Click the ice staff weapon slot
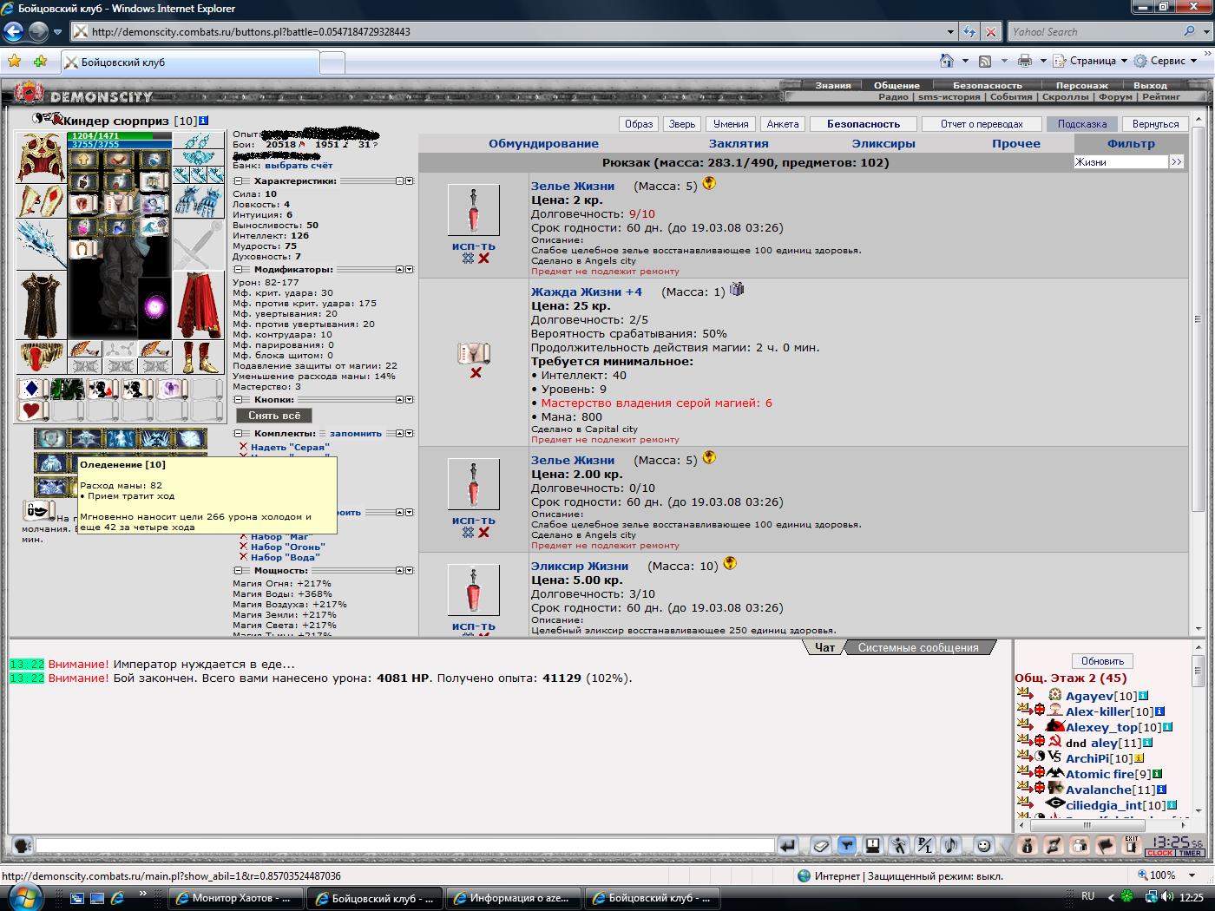The image size is (1215, 911). point(41,245)
